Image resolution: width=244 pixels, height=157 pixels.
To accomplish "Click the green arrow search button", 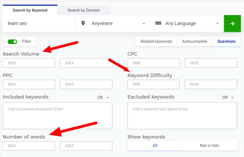I will 232,23.
